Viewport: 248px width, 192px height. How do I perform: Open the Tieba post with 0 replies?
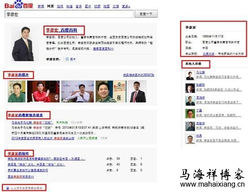click(28, 170)
